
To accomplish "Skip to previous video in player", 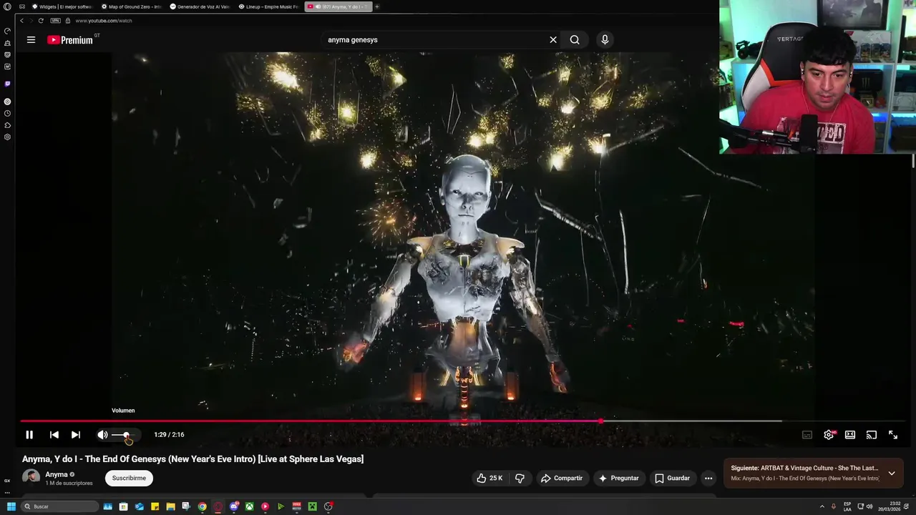I will 54,435.
